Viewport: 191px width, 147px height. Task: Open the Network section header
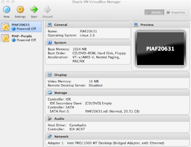coord(117,137)
